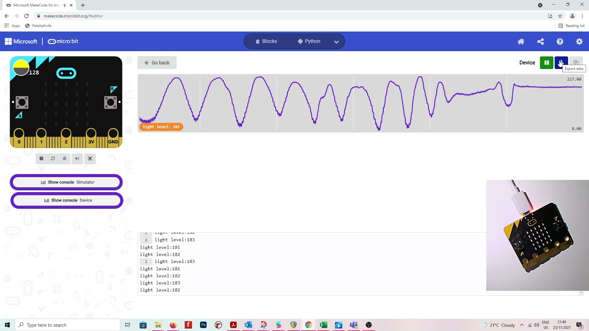Open the MakeCode Home page icon
This screenshot has width=589, height=331.
[521, 41]
